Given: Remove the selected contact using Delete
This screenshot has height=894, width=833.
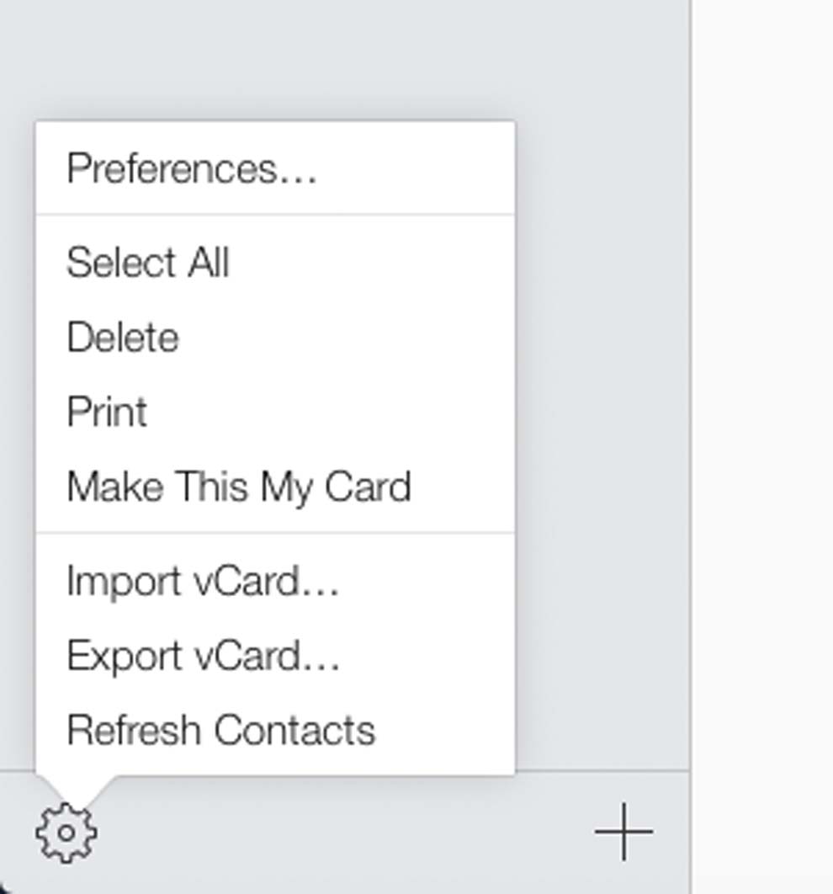Looking at the screenshot, I should pyautogui.click(x=275, y=338).
